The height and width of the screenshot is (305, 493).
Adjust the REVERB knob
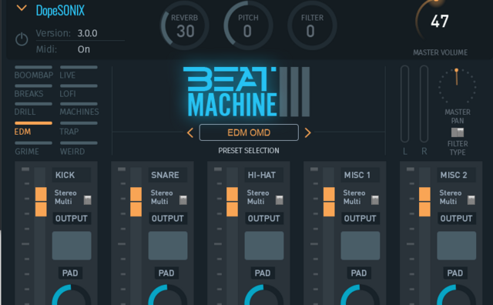pyautogui.click(x=185, y=25)
